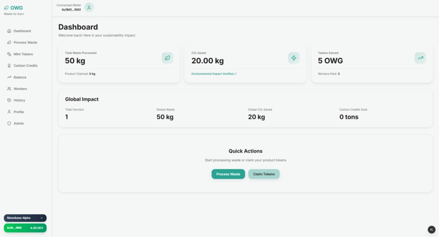Click the Connected Wallet address 0x5805...5003
Viewport: 439px width, 237px height.
pos(71,10)
